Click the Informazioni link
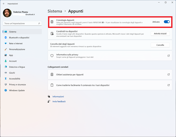Viewport: 176px width, 137px height. coord(58,97)
